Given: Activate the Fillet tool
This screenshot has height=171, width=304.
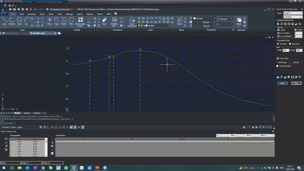Looking at the screenshot, I should coord(71,21).
